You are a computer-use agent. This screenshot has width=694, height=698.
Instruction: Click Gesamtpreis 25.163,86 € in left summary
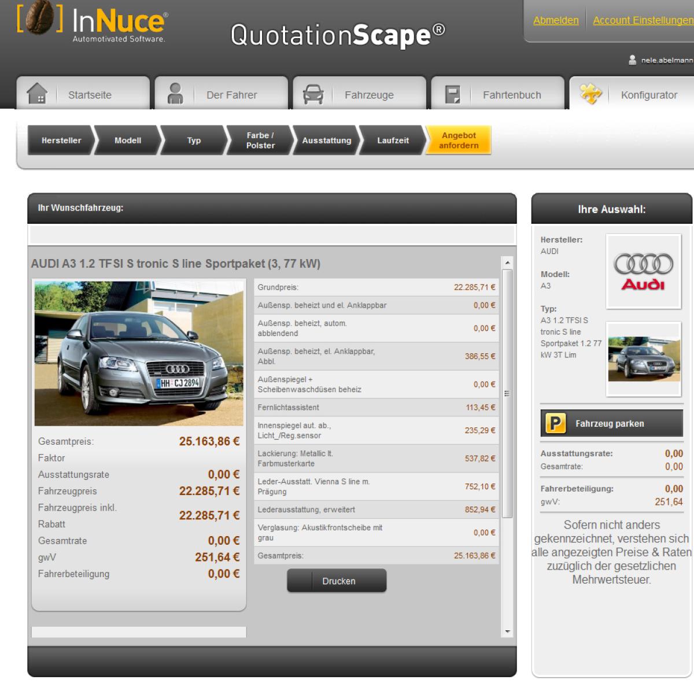pyautogui.click(x=209, y=441)
